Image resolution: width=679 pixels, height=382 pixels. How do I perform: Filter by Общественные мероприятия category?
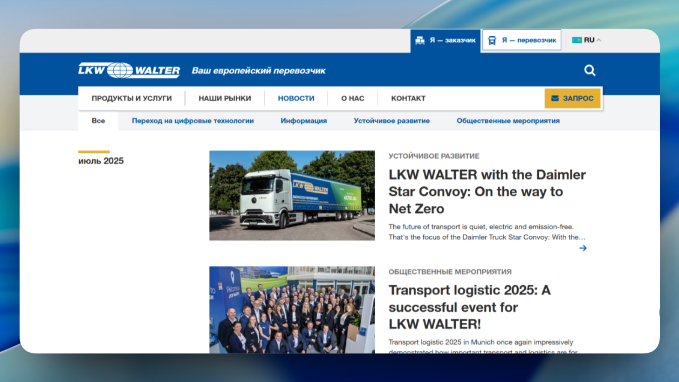(x=508, y=121)
